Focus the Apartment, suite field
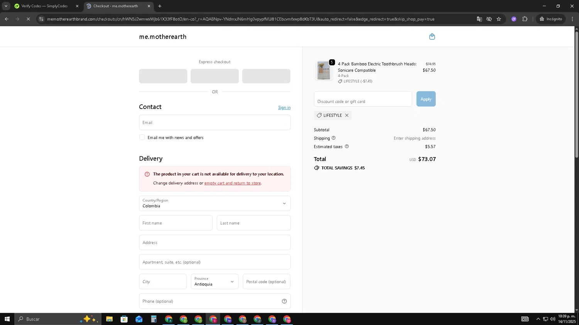The width and height of the screenshot is (579, 325). (x=215, y=262)
